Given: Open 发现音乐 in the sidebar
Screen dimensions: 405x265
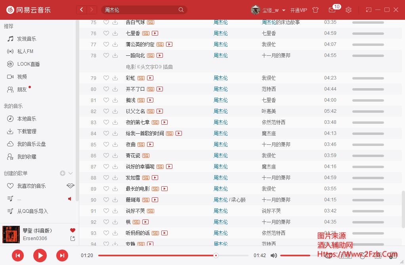Looking at the screenshot, I should coord(26,39).
